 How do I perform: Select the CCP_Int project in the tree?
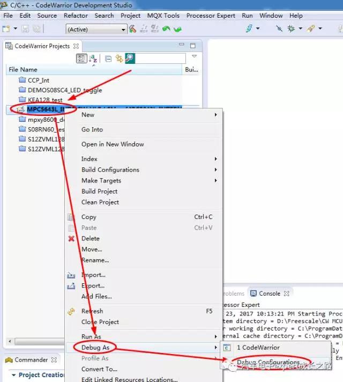39,80
